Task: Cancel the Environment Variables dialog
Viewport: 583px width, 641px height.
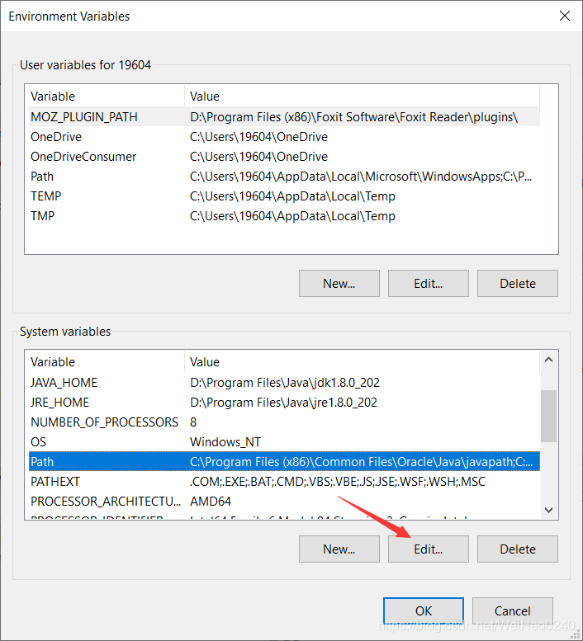Action: tap(512, 610)
